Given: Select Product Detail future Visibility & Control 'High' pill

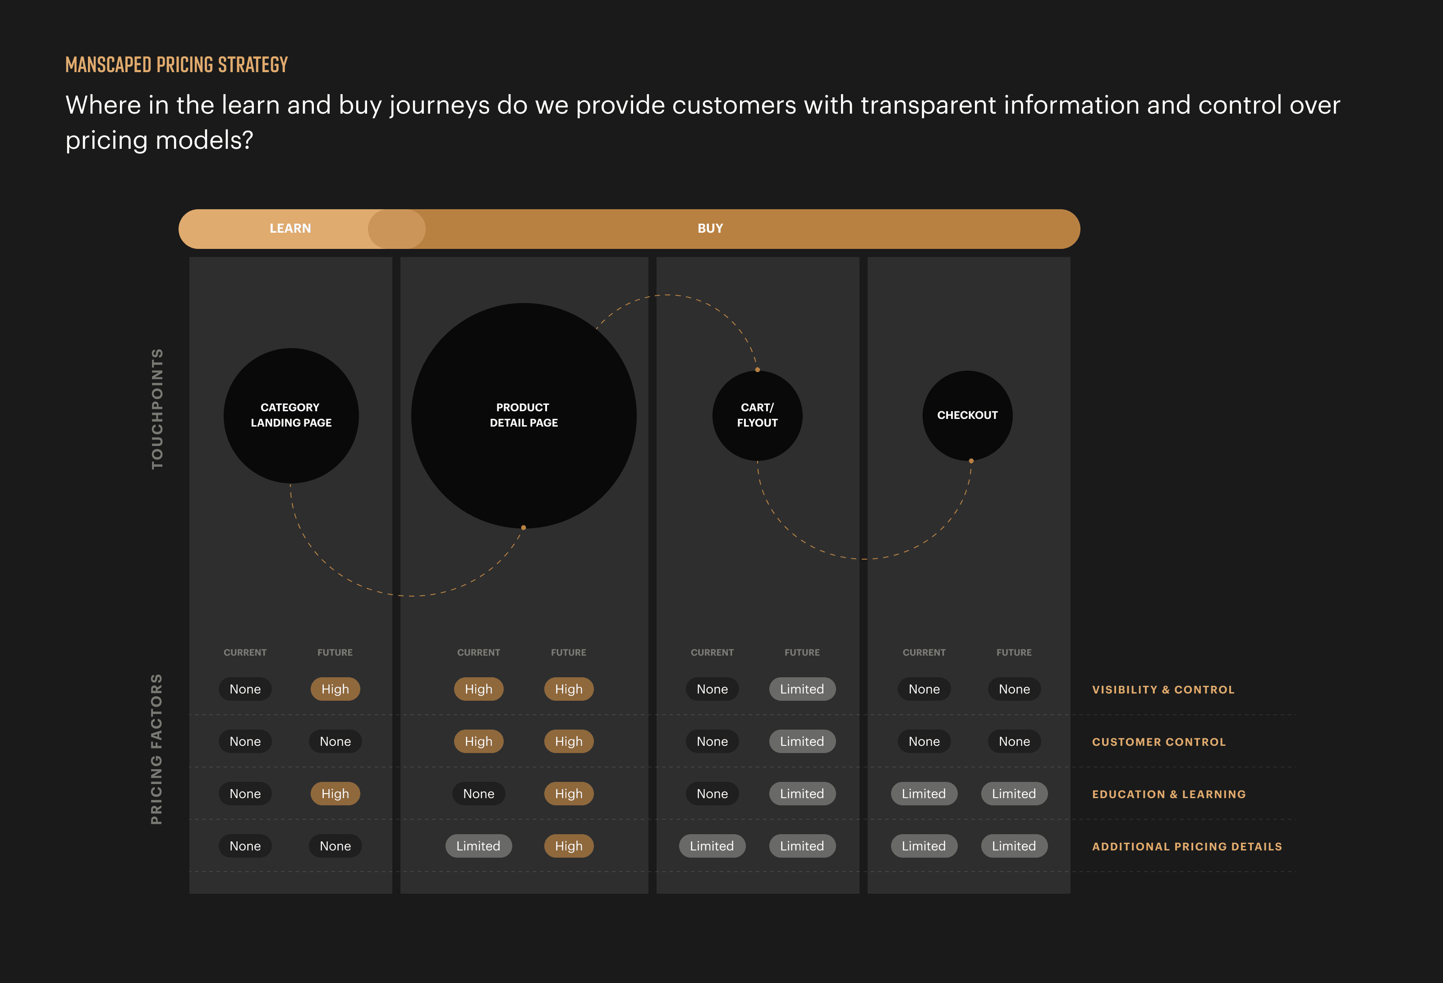Looking at the screenshot, I should [x=569, y=689].
